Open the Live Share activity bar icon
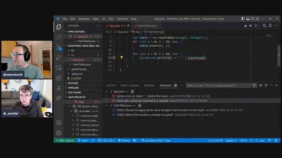282x158 pixels. click(59, 98)
